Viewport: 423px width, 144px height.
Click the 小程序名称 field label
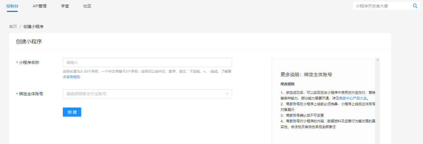point(29,62)
